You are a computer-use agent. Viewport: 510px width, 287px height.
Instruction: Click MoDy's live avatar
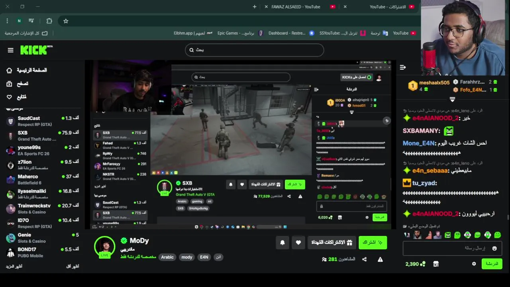pos(105,246)
